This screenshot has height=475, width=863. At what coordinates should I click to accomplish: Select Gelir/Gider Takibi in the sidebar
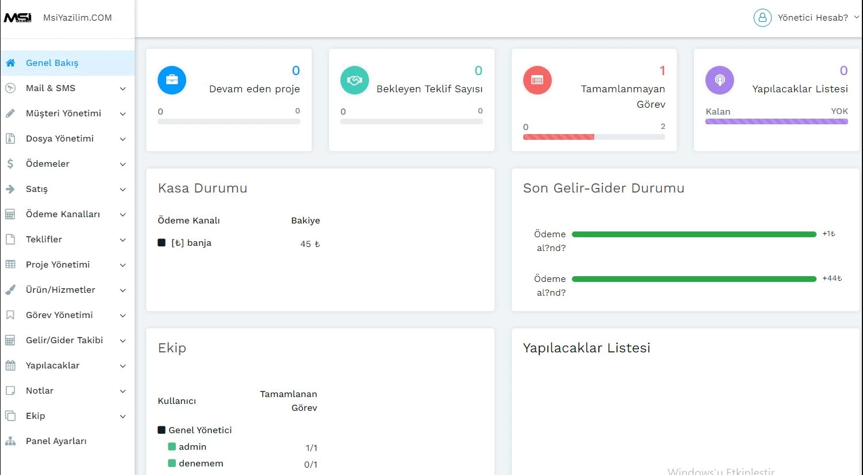click(x=64, y=340)
